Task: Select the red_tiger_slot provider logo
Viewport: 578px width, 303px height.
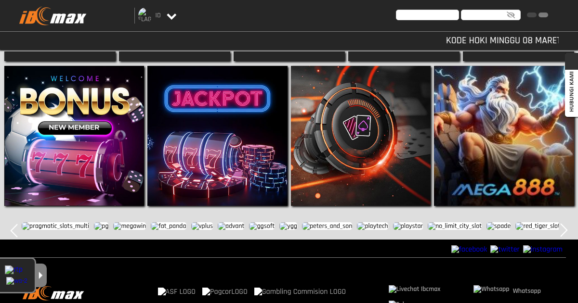Action: 537,226
